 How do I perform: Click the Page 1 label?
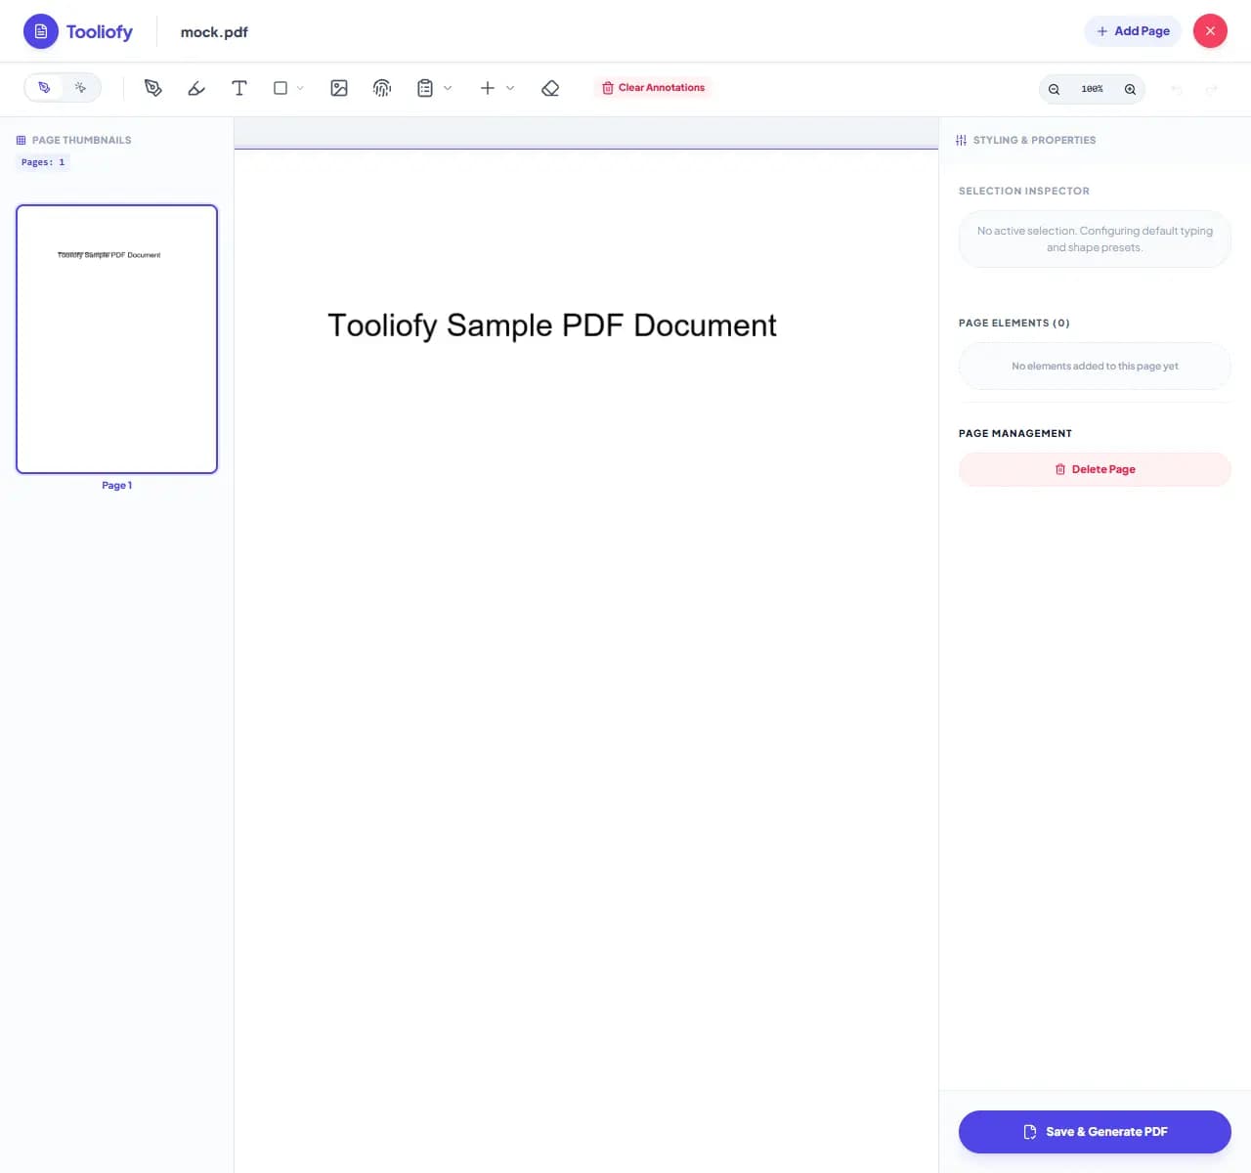point(116,486)
